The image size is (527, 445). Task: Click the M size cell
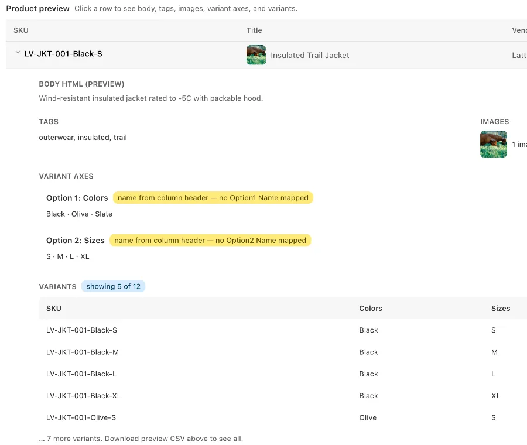494,352
